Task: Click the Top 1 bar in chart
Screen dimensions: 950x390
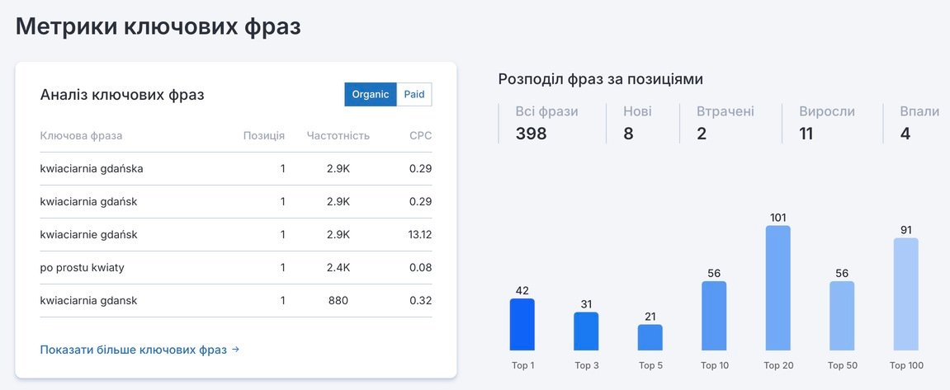Action: coord(522,325)
